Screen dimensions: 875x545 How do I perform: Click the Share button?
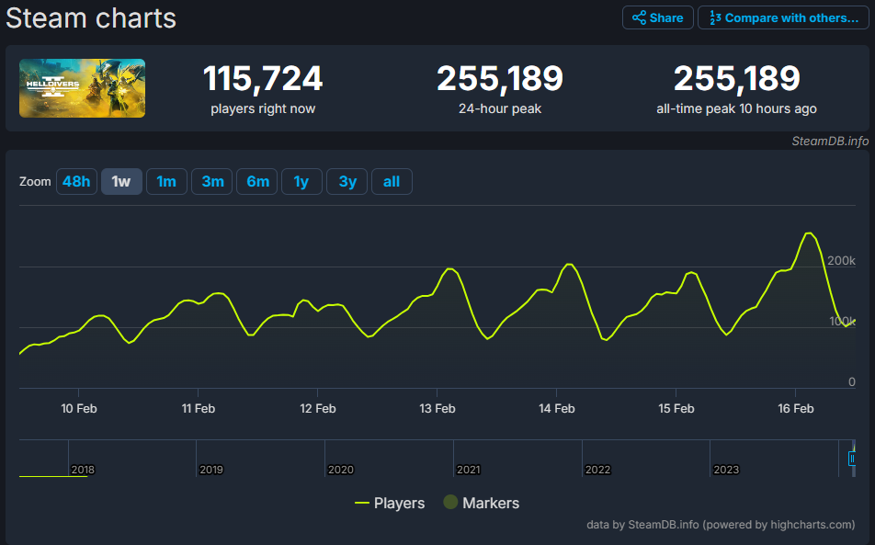[x=657, y=17]
